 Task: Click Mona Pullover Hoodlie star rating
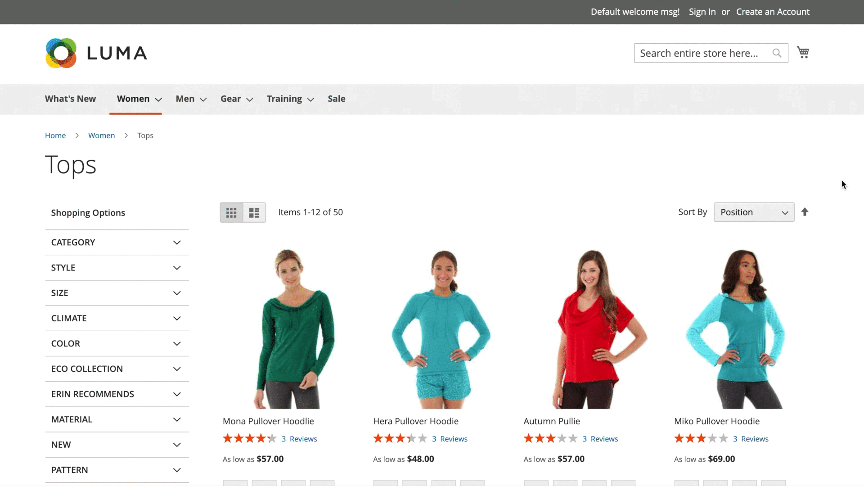coord(249,438)
